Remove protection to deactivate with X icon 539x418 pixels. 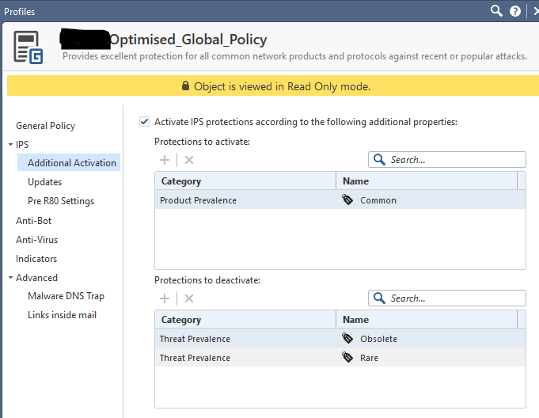pyautogui.click(x=189, y=298)
